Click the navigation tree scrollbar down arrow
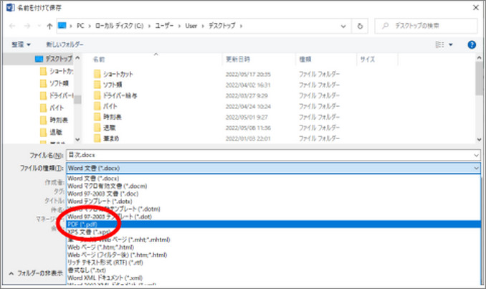486x289 pixels. 78,140
